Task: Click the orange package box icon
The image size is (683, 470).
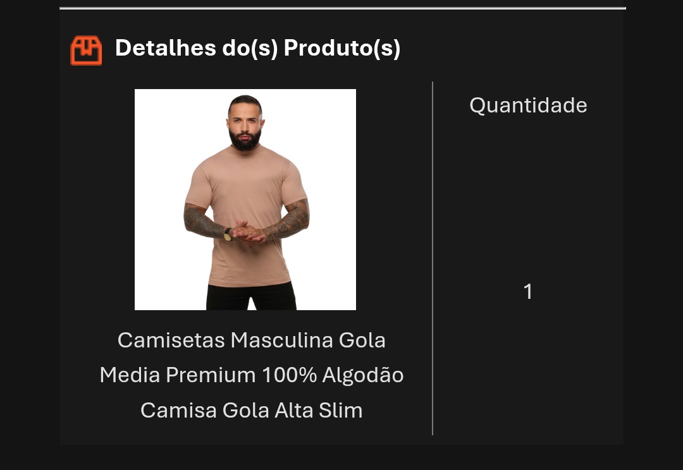Action: 86,50
